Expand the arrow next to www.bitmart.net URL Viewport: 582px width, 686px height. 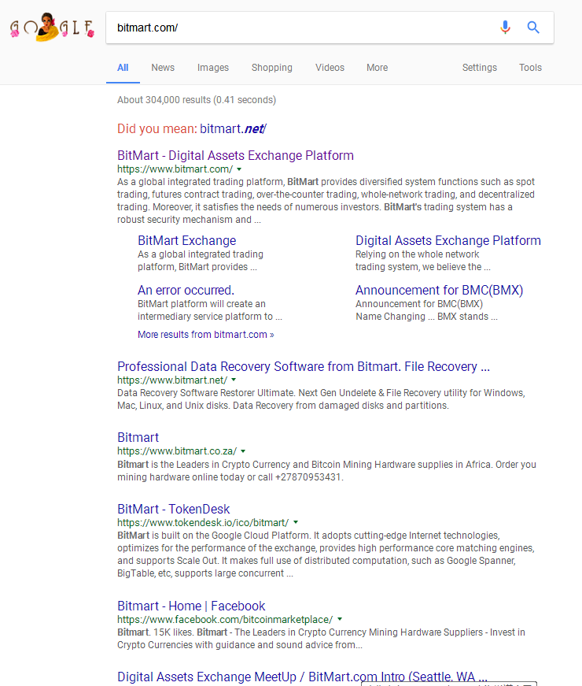click(234, 380)
